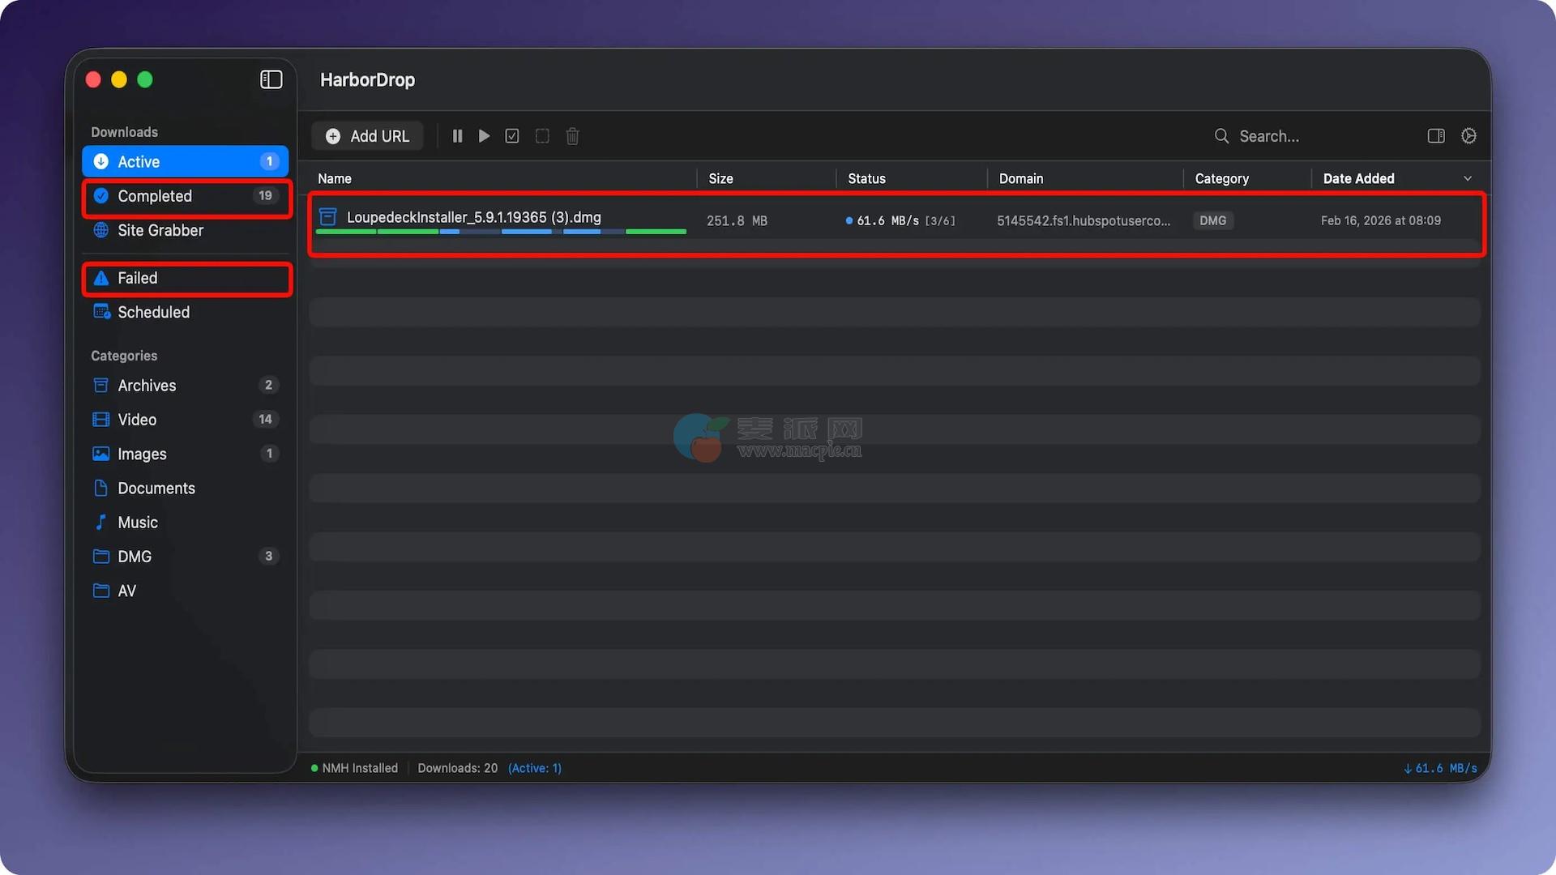Toggle the right inspector panel
The height and width of the screenshot is (875, 1556).
[x=1436, y=136]
